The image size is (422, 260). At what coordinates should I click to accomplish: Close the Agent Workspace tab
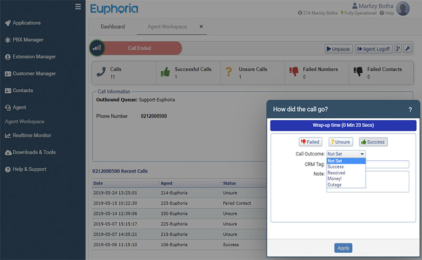click(x=201, y=27)
